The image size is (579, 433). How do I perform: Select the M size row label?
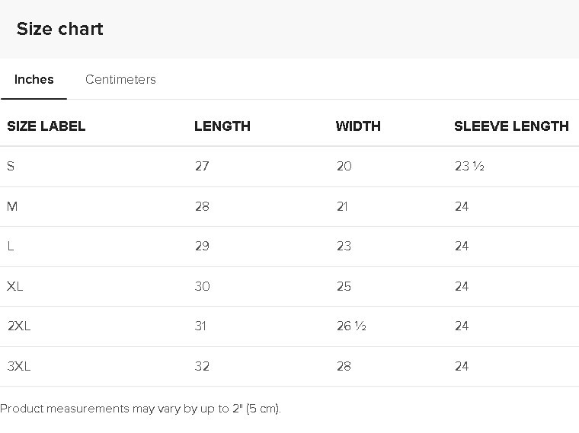click(12, 206)
